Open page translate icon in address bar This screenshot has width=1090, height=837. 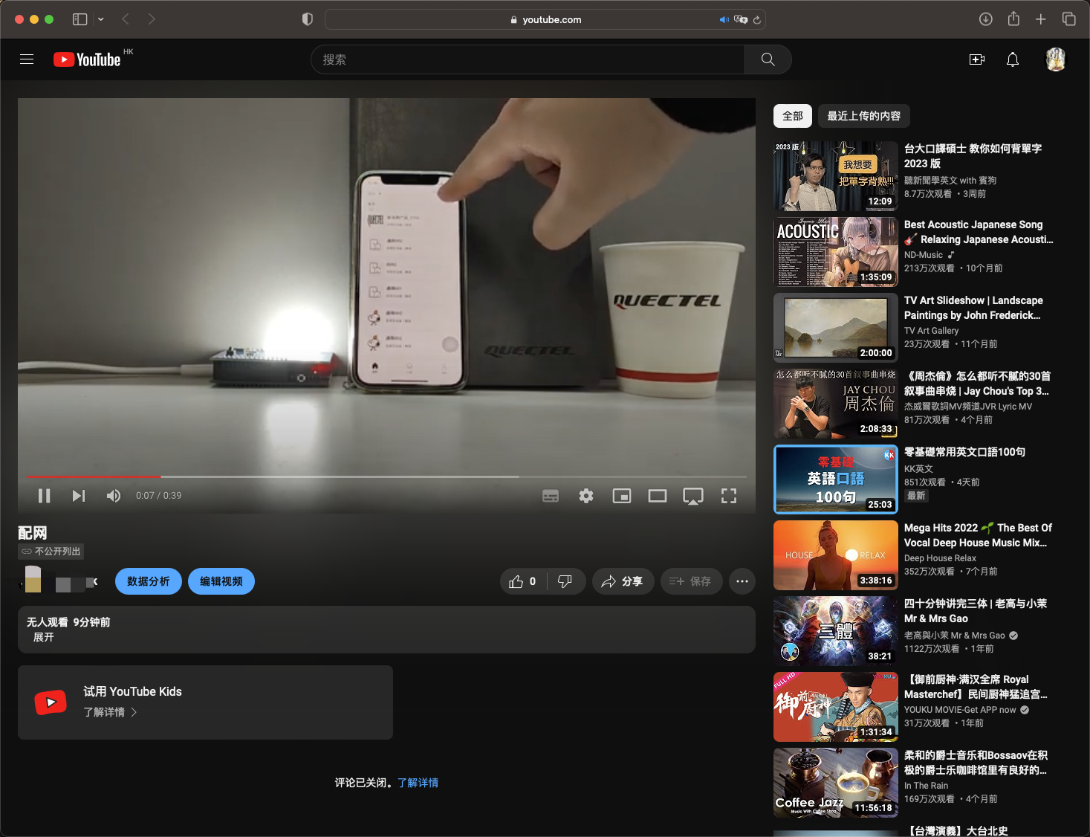pyautogui.click(x=741, y=19)
